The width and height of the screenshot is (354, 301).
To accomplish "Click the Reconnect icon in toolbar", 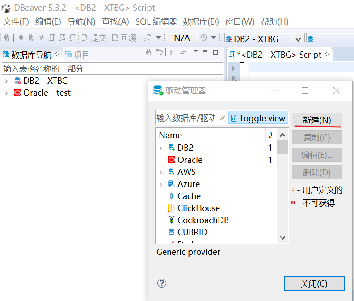I will coord(31,38).
